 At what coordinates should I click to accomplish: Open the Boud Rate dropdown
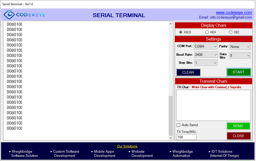(x=206, y=55)
